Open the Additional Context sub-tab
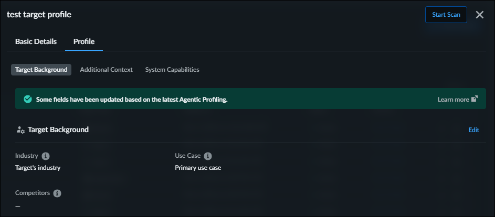The image size is (495, 217). (x=106, y=70)
